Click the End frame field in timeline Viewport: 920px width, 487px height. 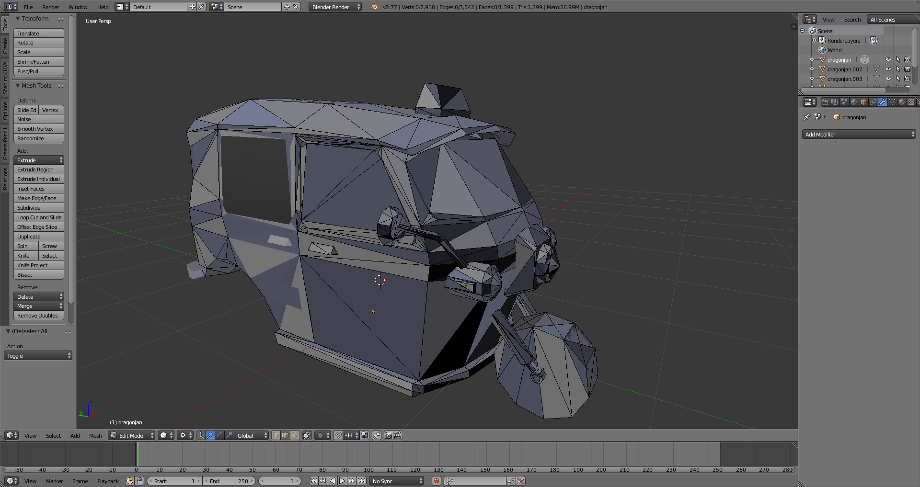coord(230,481)
